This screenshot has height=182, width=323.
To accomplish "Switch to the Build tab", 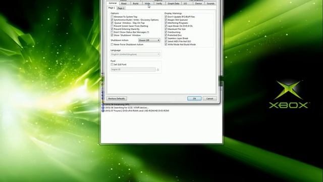I will coord(136,4).
